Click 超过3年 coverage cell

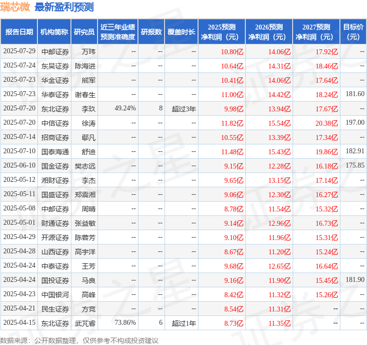(x=184, y=109)
